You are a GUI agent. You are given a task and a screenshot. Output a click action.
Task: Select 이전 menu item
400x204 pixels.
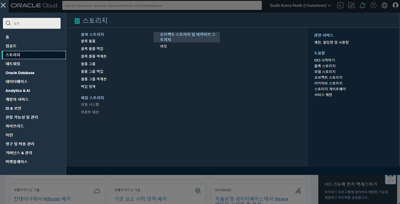pyautogui.click(x=9, y=135)
